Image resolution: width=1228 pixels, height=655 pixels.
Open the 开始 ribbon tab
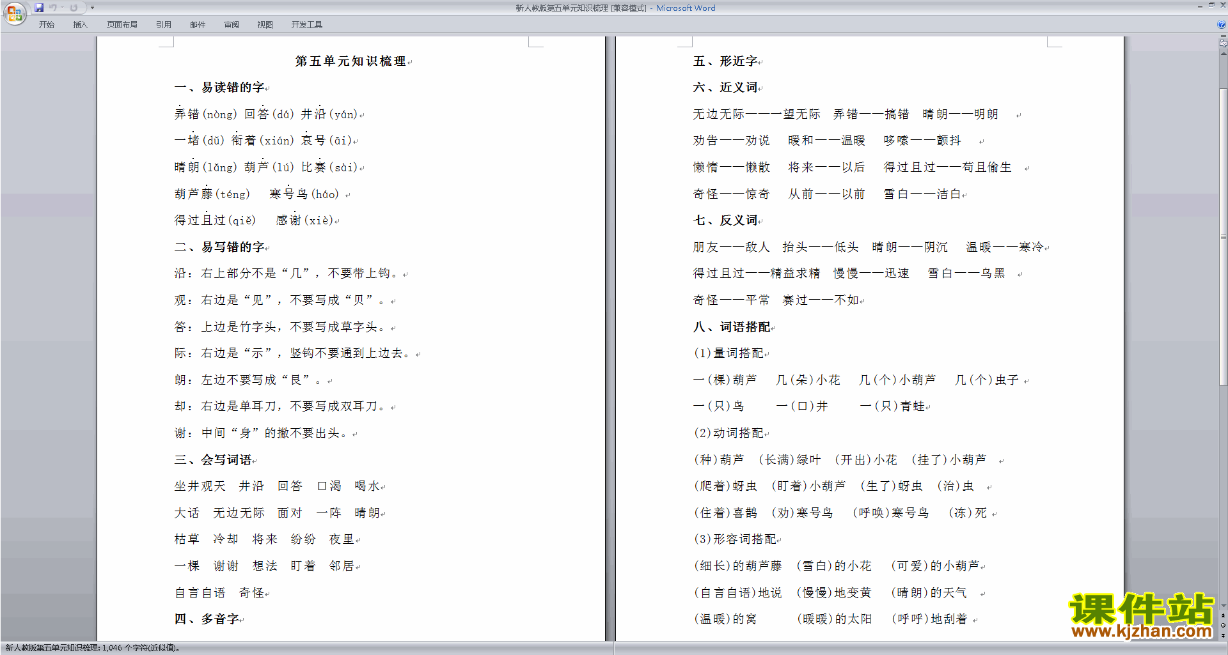point(46,25)
